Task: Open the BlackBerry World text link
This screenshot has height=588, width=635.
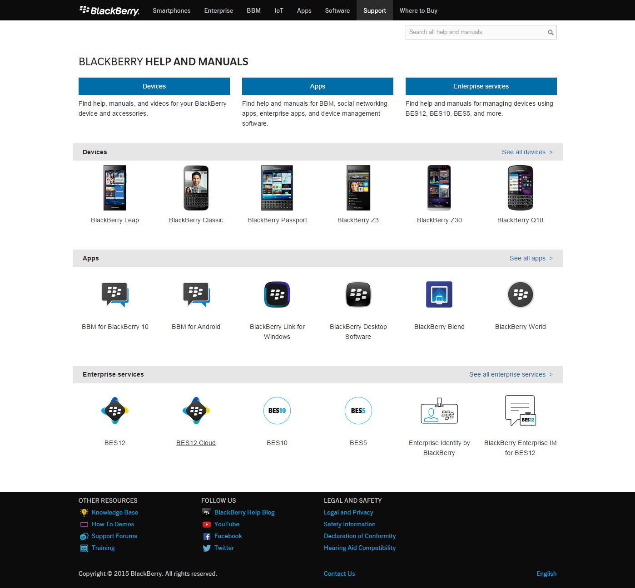Action: (521, 327)
